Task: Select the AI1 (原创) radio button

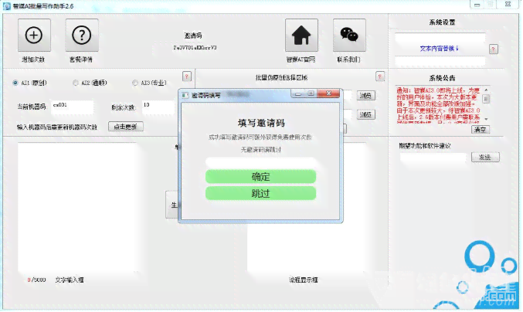Action: click(15, 83)
